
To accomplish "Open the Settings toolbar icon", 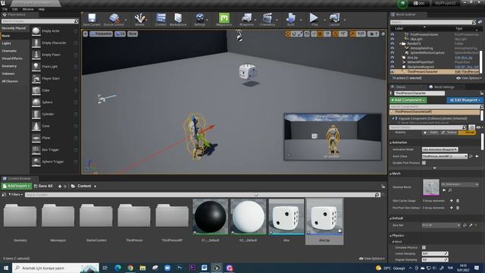I will pos(200,19).
